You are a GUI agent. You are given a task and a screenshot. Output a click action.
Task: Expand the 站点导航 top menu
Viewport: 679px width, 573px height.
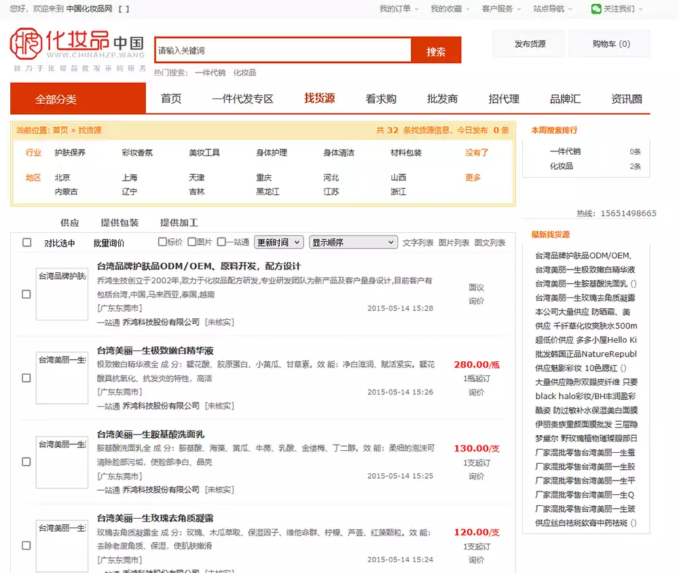point(553,9)
